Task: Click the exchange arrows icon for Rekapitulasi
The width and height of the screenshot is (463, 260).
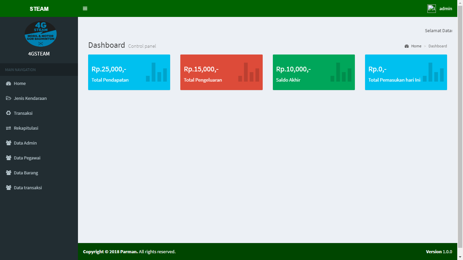Action: (x=9, y=128)
